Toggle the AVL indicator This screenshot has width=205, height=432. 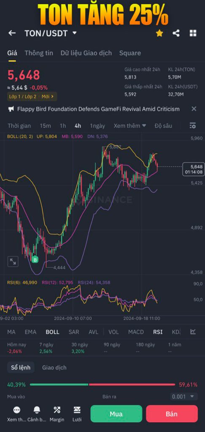coord(93,332)
